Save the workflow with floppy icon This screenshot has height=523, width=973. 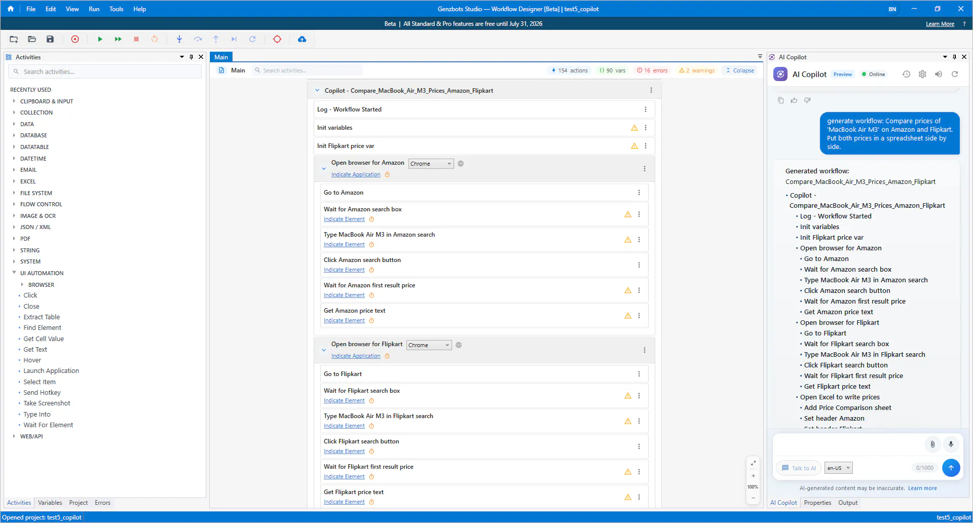(50, 39)
